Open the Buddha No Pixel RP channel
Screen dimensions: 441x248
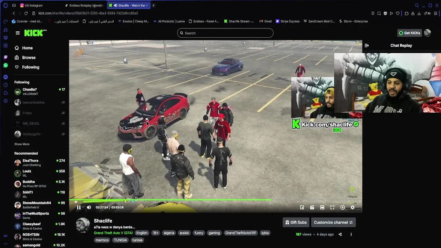(x=40, y=184)
